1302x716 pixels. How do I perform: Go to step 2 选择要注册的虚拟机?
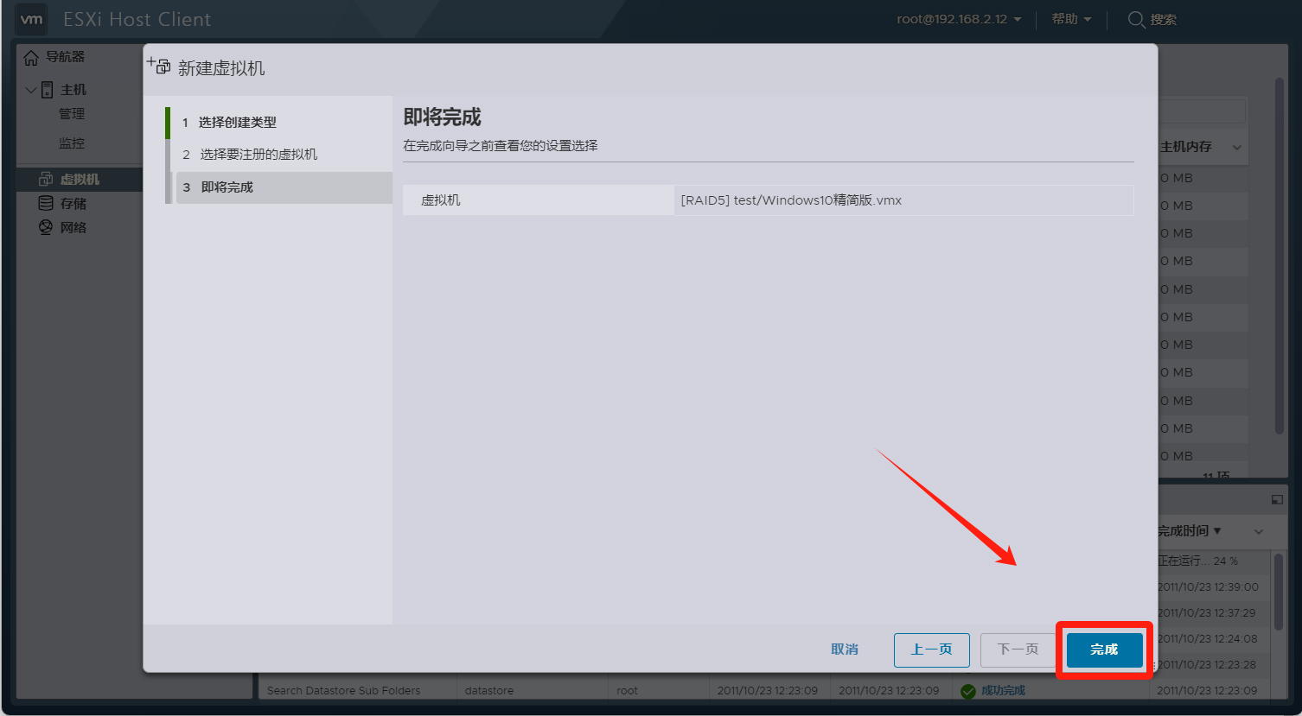(x=258, y=155)
